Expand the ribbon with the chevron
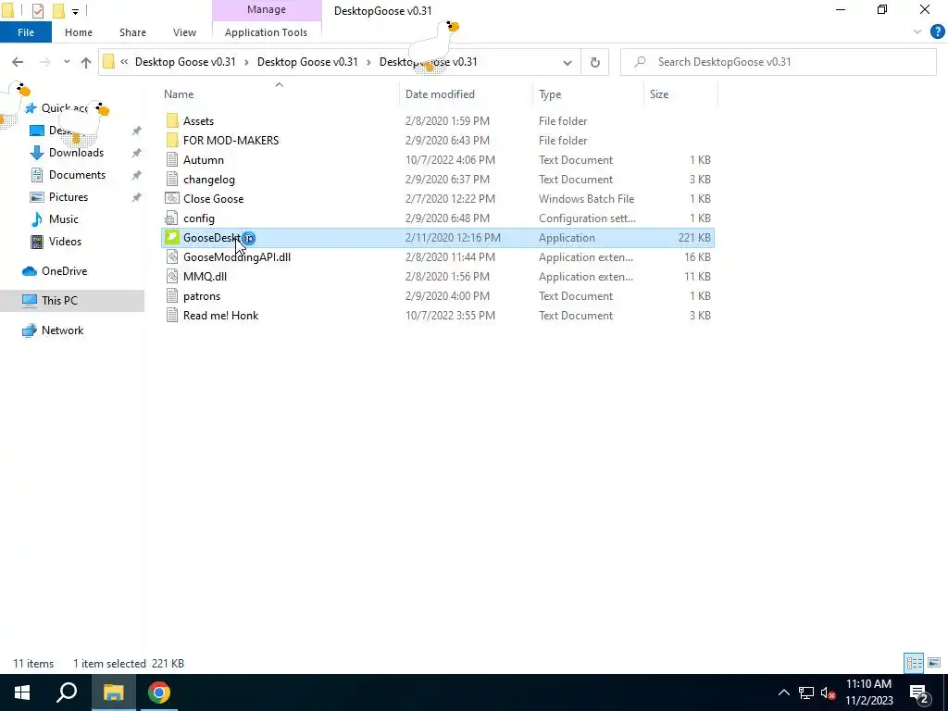Viewport: 948px width, 711px height. tap(917, 32)
